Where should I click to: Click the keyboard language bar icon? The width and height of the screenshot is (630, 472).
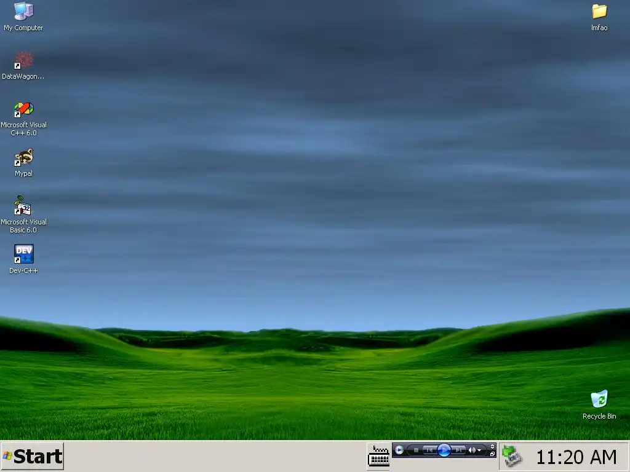pos(378,457)
